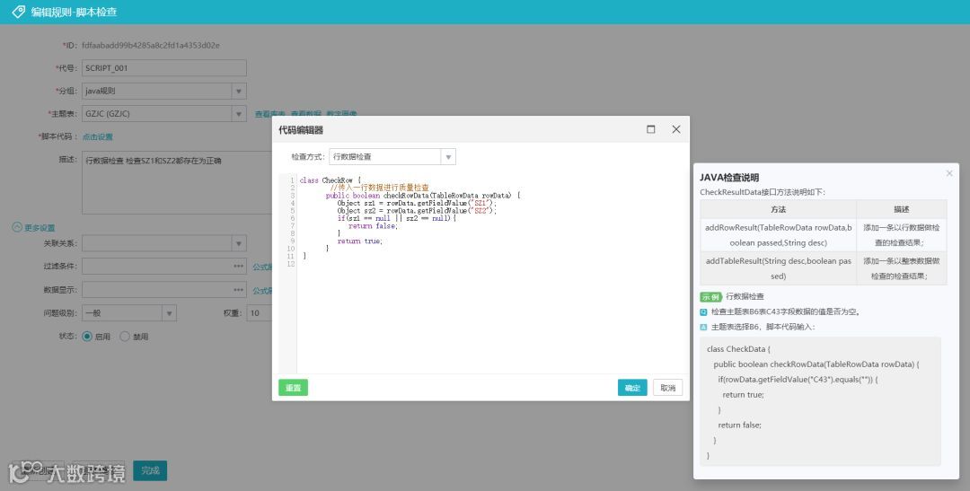The width and height of the screenshot is (970, 491).
Task: Click the 描述 text area
Action: (177, 182)
